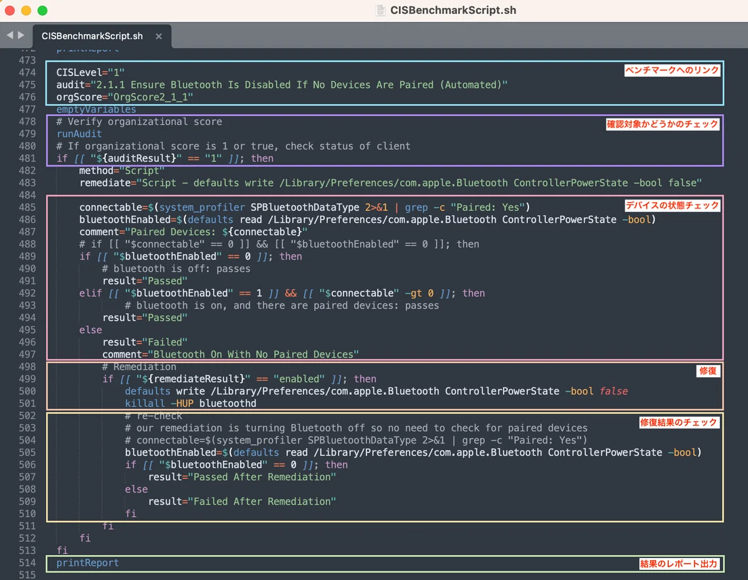This screenshot has width=748, height=580.
Task: Click the document icon in the title bar
Action: coord(380,10)
